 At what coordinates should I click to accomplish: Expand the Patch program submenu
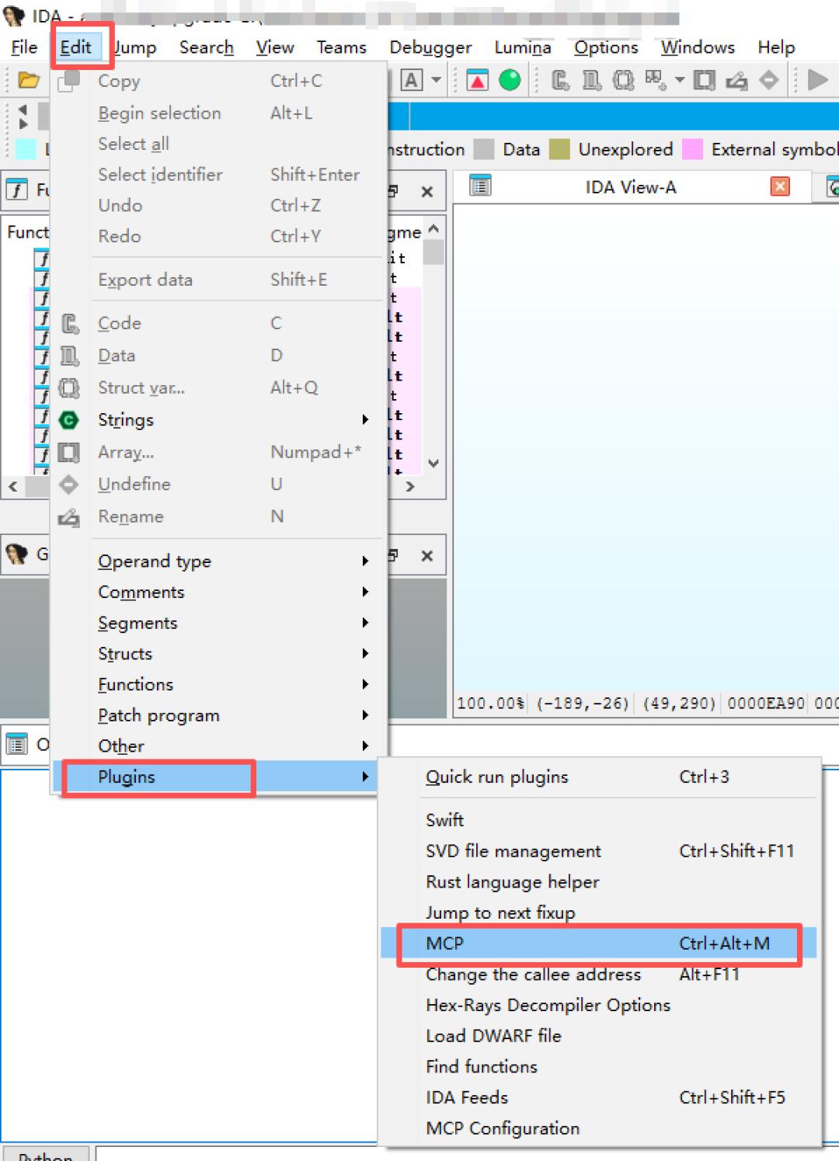click(x=219, y=715)
